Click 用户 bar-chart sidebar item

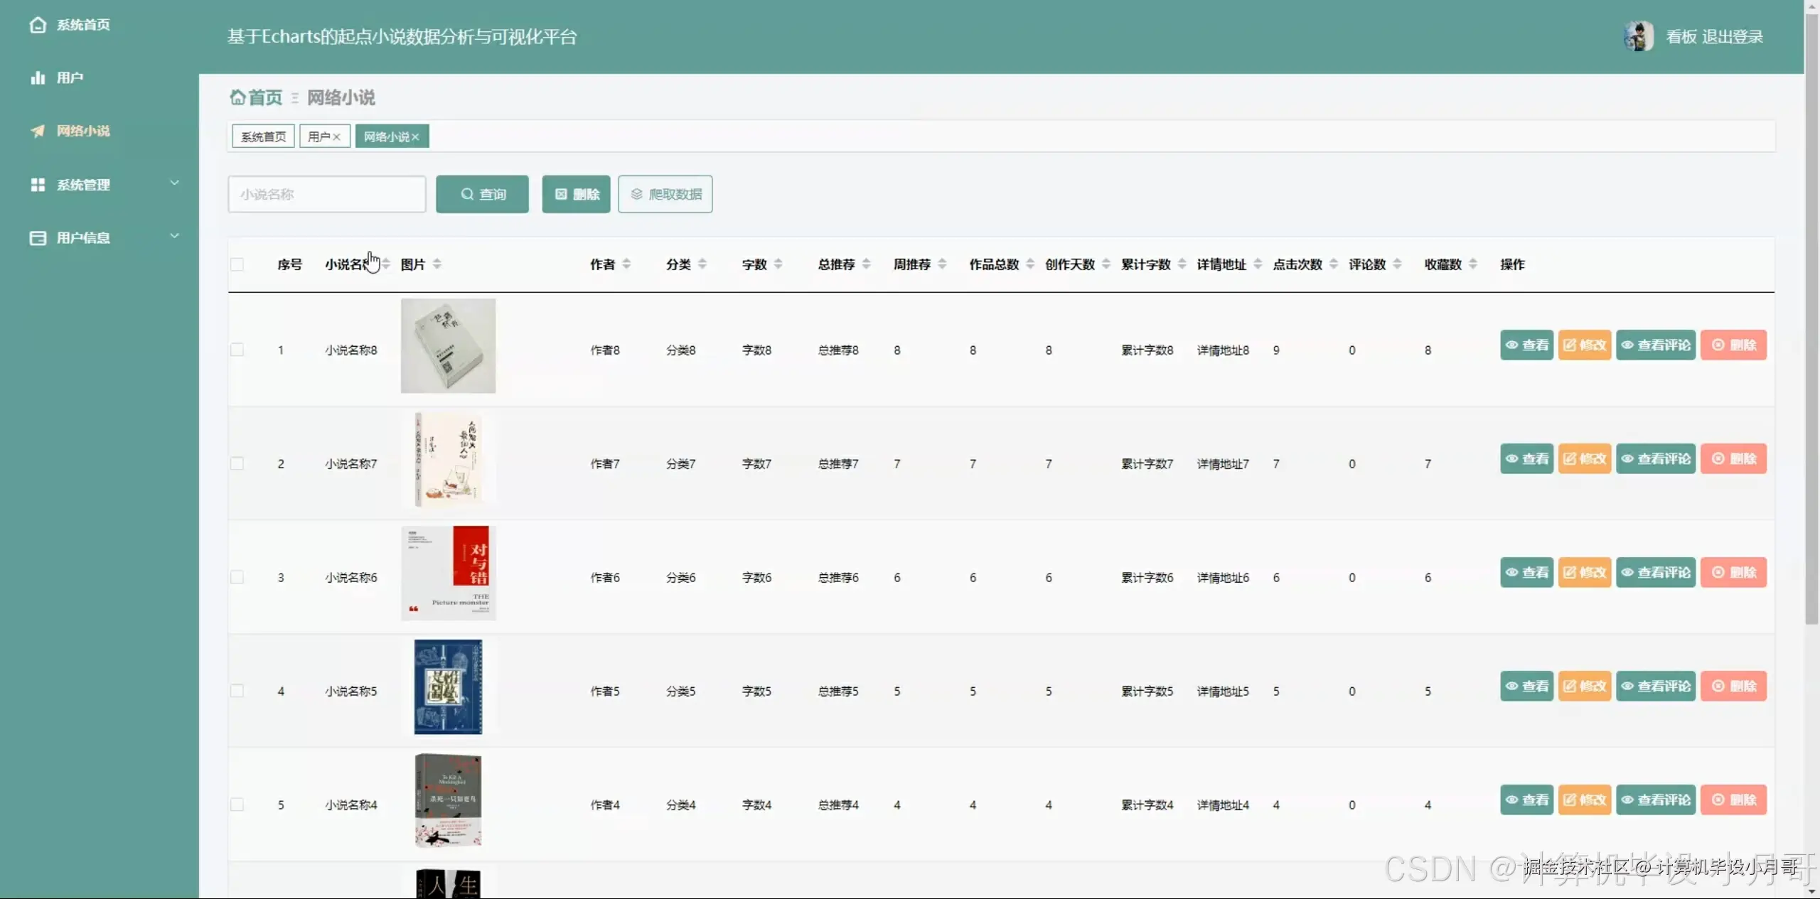coord(69,77)
